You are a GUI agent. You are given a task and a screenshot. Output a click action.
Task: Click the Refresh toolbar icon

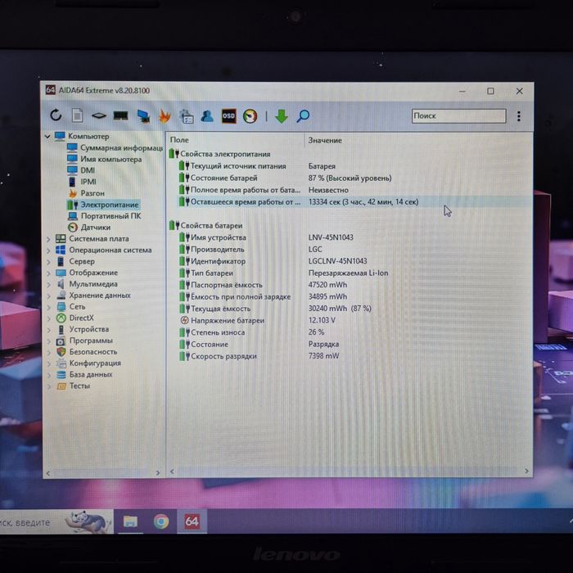[x=56, y=115]
